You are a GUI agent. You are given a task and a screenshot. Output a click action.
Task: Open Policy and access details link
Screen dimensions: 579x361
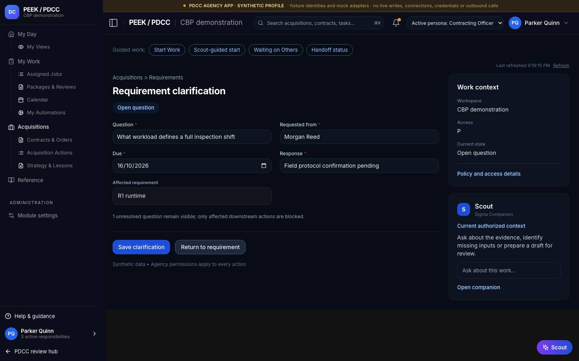click(489, 174)
